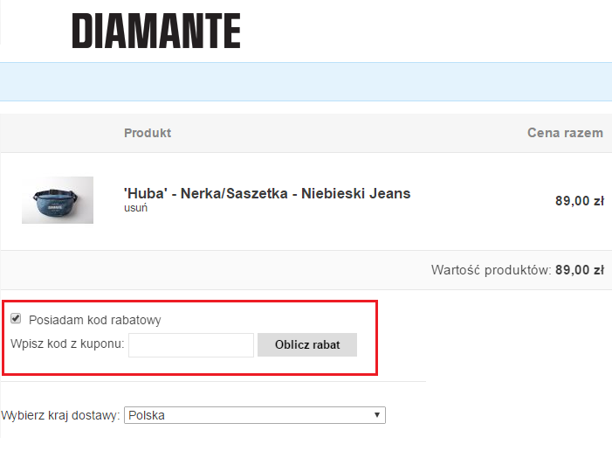The width and height of the screenshot is (612, 451).
Task: Select the product row price 89,00 zł
Action: click(580, 201)
